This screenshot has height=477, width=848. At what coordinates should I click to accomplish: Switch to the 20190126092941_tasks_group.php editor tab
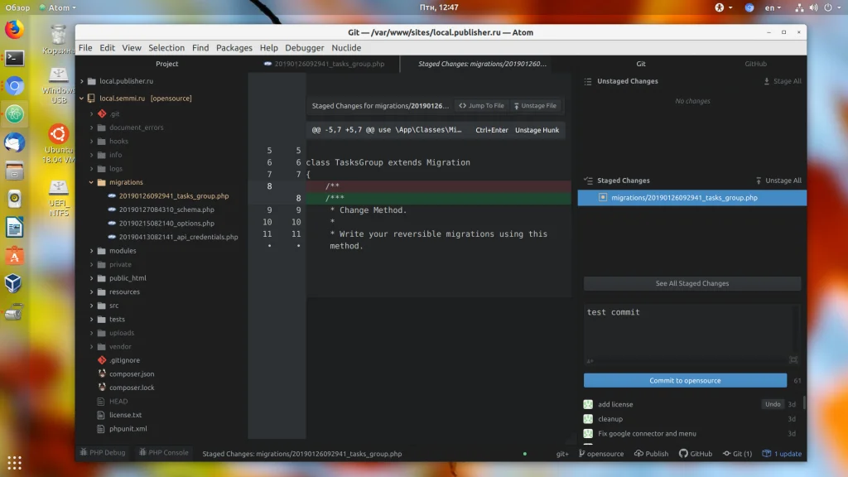click(325, 64)
